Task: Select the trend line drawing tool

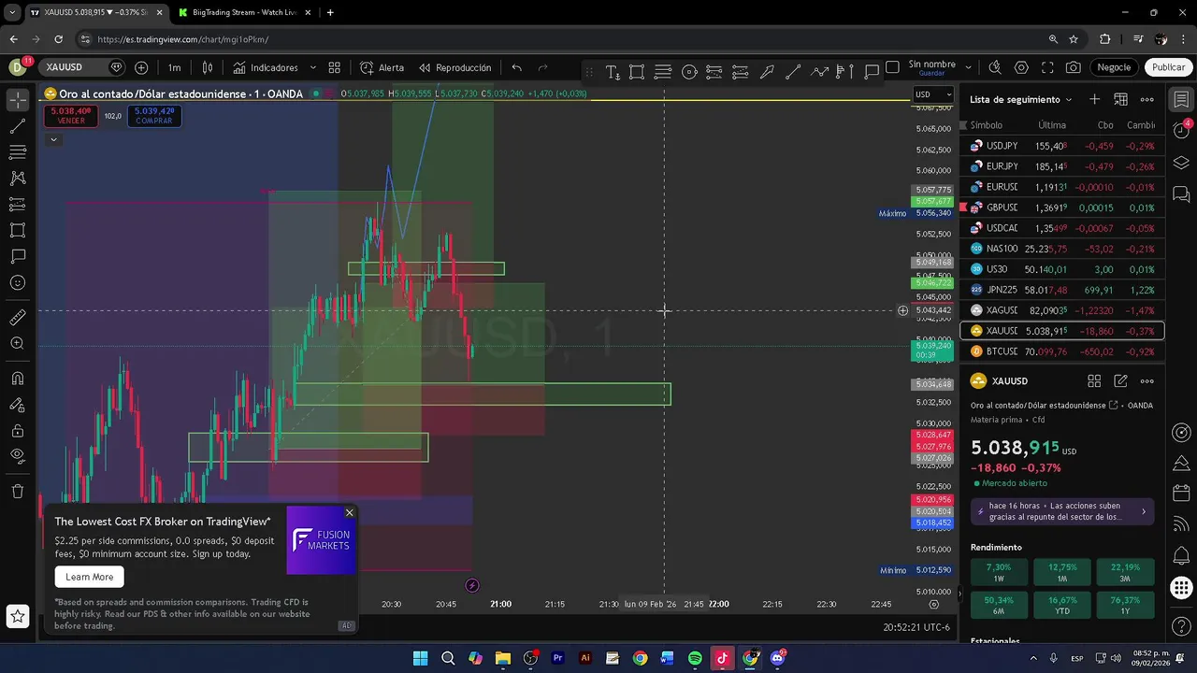Action: [18, 126]
